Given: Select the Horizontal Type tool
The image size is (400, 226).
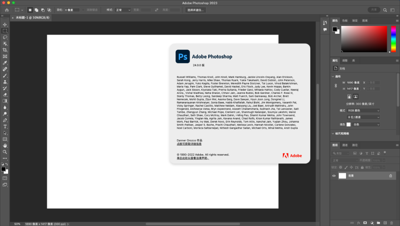Looking at the screenshot, I should [5, 126].
